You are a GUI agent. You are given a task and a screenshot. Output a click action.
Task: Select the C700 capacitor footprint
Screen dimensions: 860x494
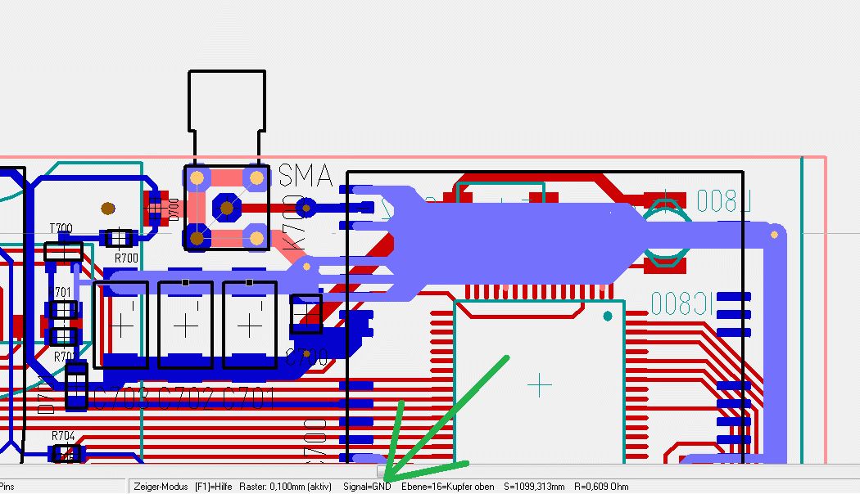tap(306, 314)
